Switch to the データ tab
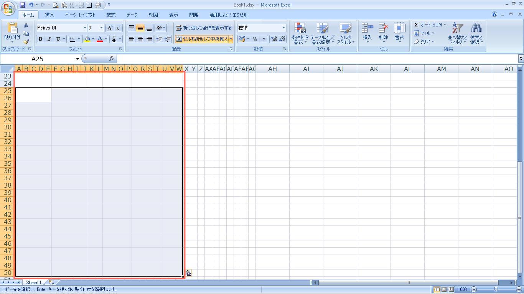This screenshot has width=524, height=294. click(x=132, y=15)
